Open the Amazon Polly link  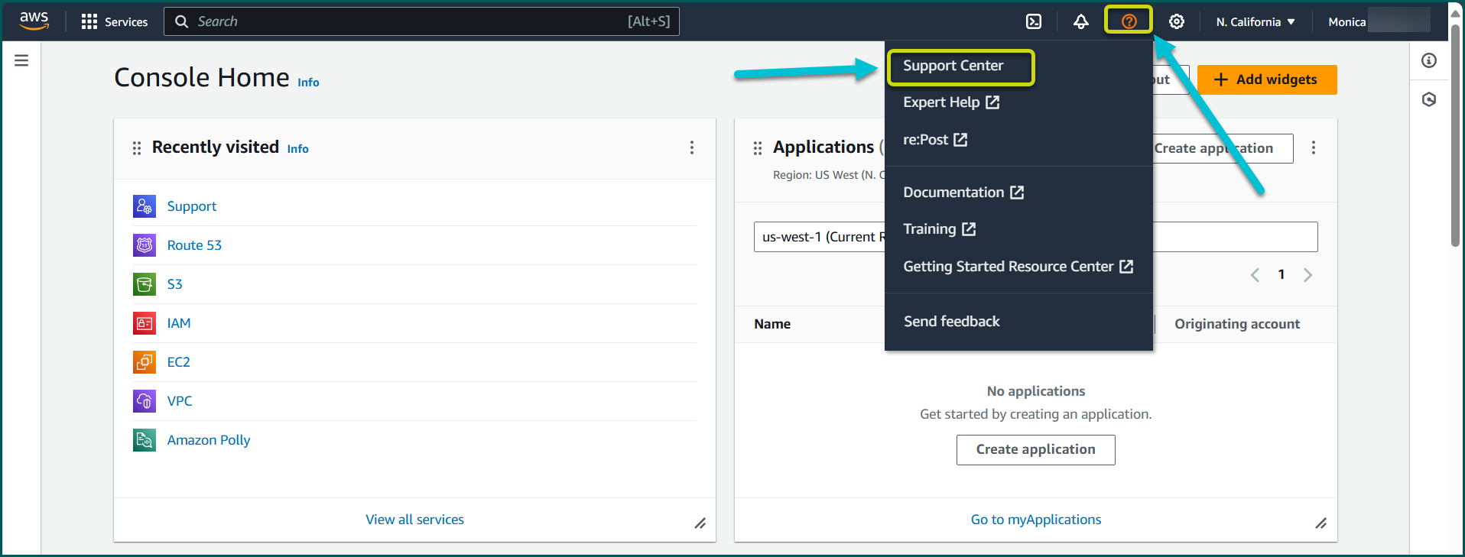coord(209,440)
